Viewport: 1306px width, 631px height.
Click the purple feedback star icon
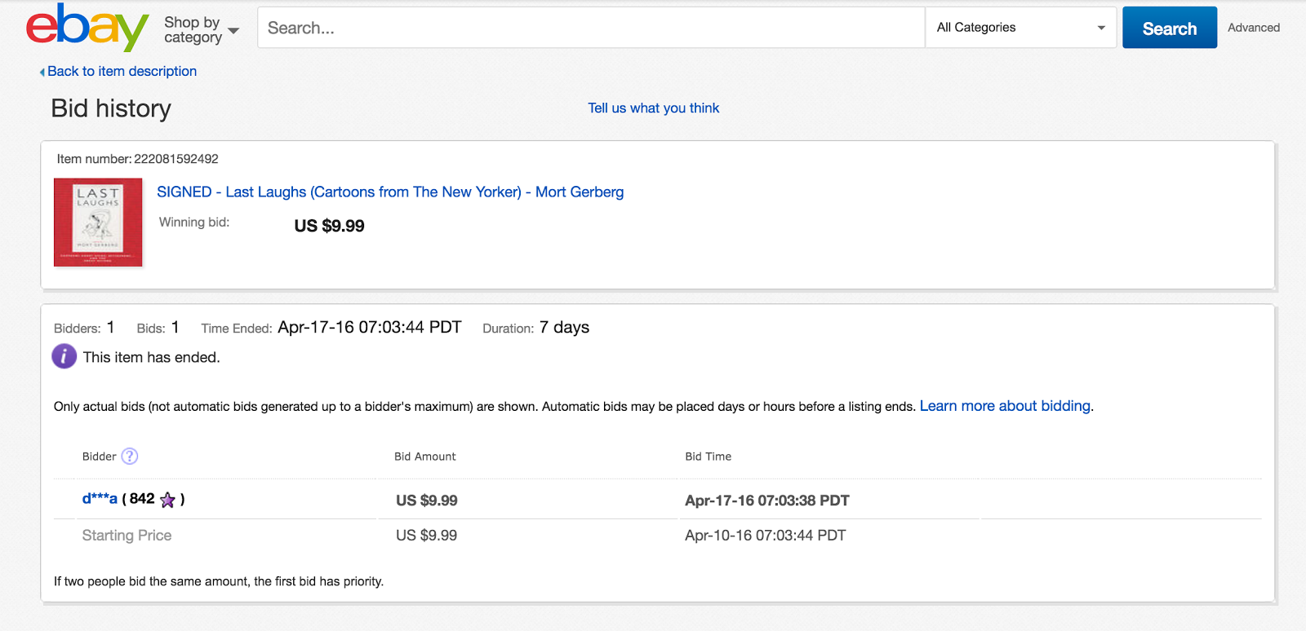167,500
